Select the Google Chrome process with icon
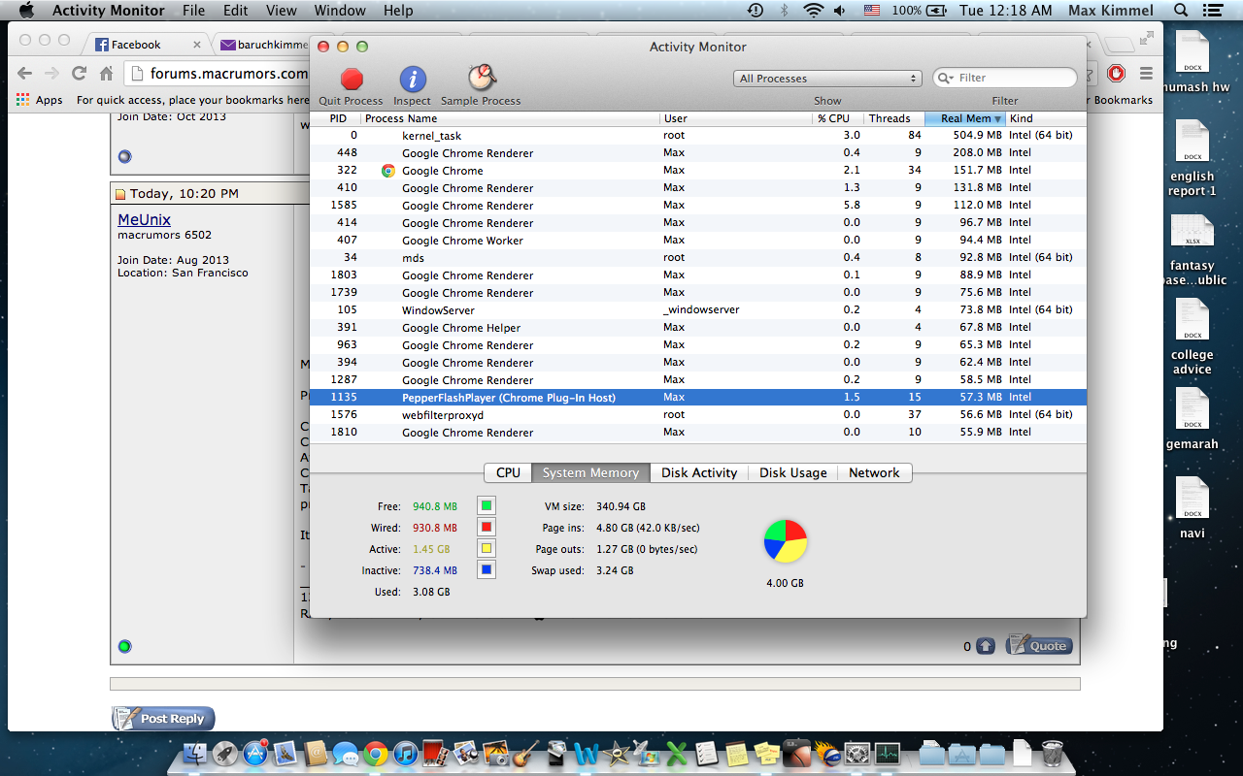This screenshot has width=1243, height=776. pos(698,170)
